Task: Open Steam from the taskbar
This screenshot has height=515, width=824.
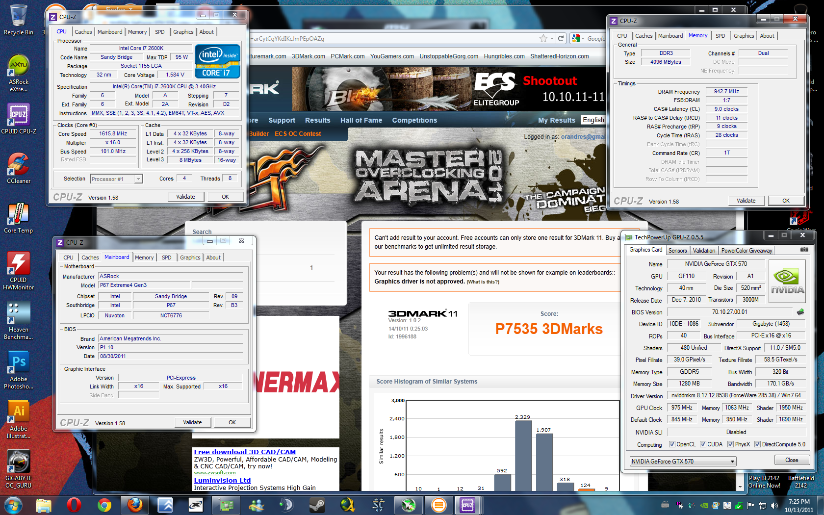Action: pos(317,505)
